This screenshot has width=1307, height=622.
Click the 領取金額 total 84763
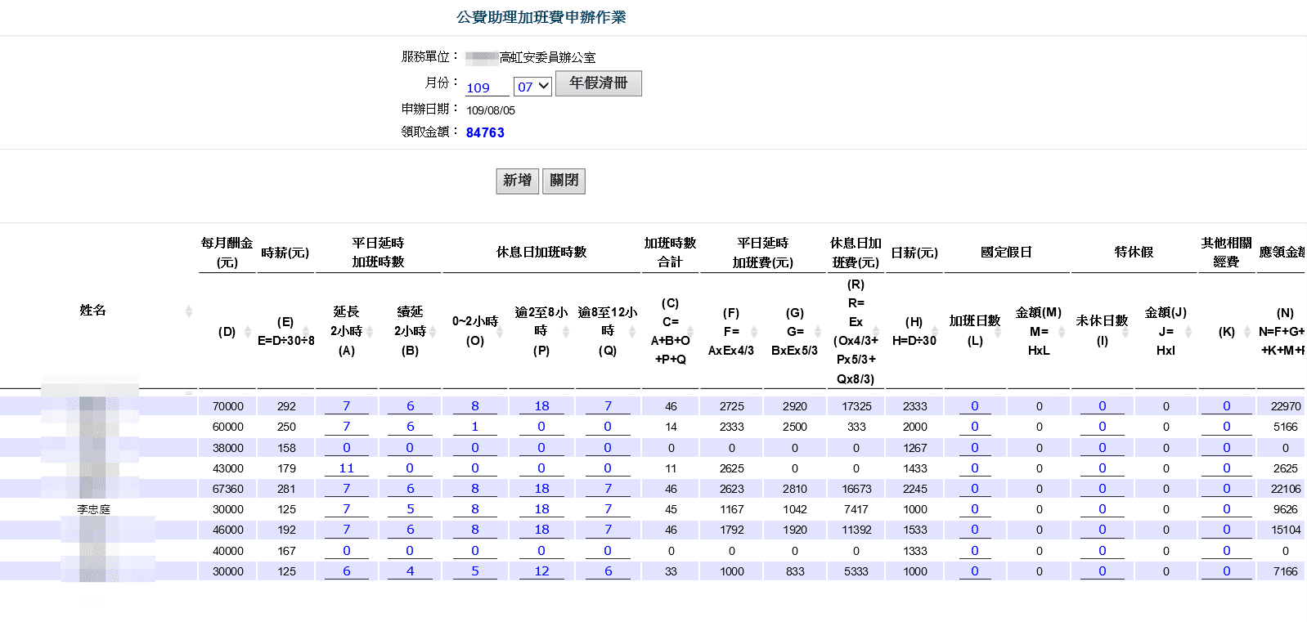tap(485, 132)
